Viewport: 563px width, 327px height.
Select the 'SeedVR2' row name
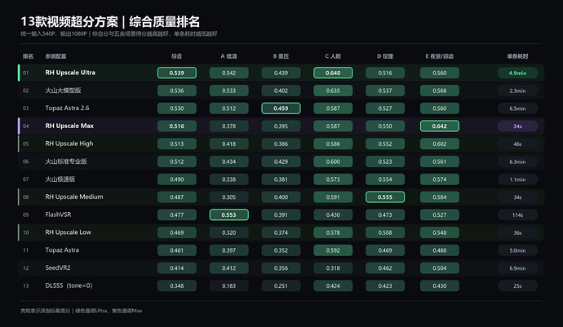(58, 267)
